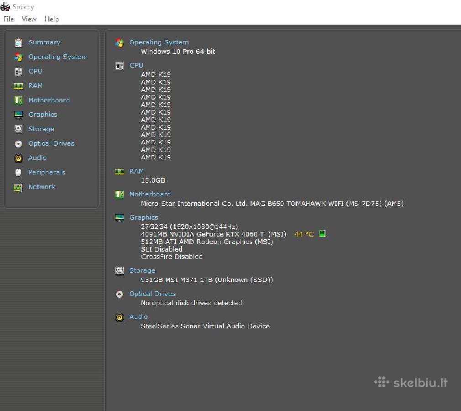Click drive icon beside summary Storage heading
The width and height of the screenshot is (461, 411).
coord(120,271)
